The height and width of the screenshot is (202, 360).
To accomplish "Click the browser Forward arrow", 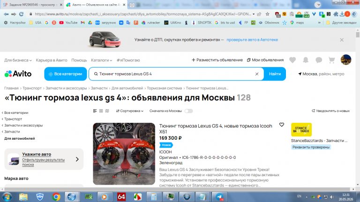I will (14, 14).
